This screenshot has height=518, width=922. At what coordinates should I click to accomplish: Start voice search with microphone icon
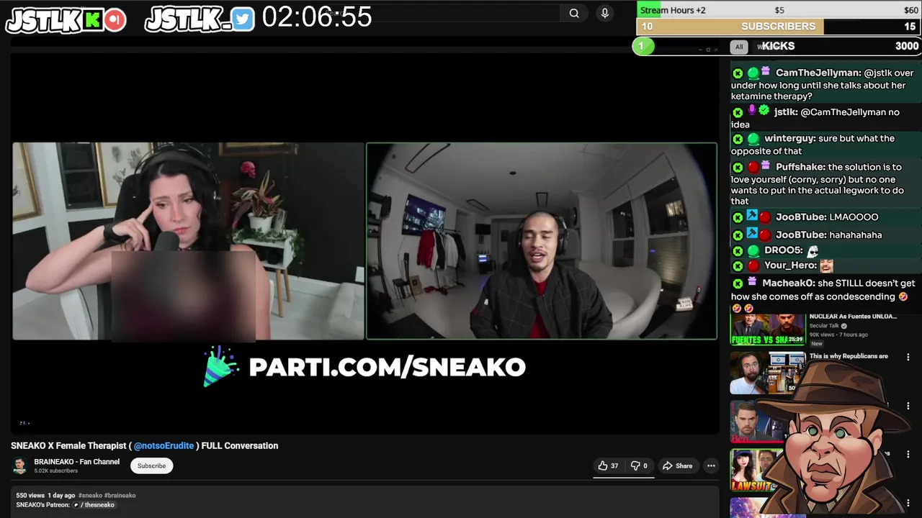(x=605, y=13)
